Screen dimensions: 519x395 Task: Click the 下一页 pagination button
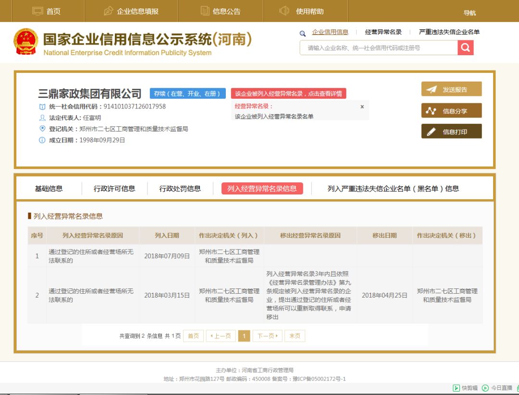click(x=268, y=336)
